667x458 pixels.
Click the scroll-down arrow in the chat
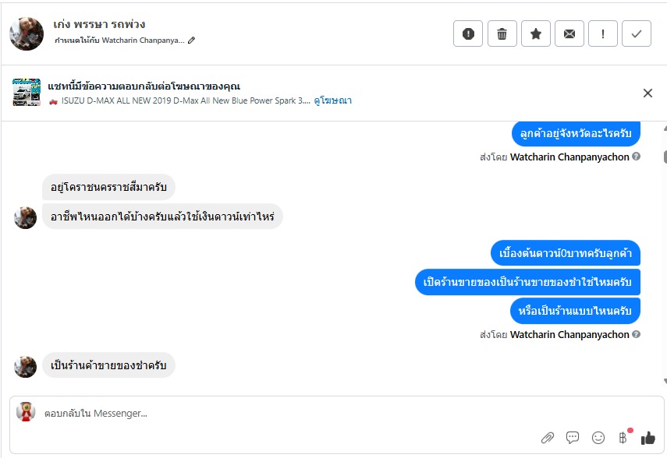pyautogui.click(x=665, y=381)
